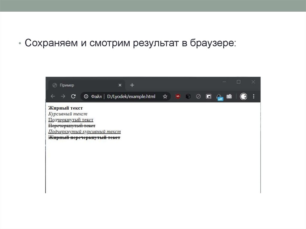
Task: Minimize the browser window
Action: pos(224,82)
